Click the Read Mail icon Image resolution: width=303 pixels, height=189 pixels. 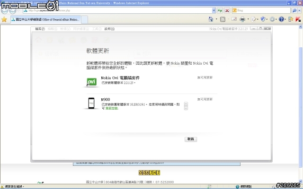tap(234, 19)
